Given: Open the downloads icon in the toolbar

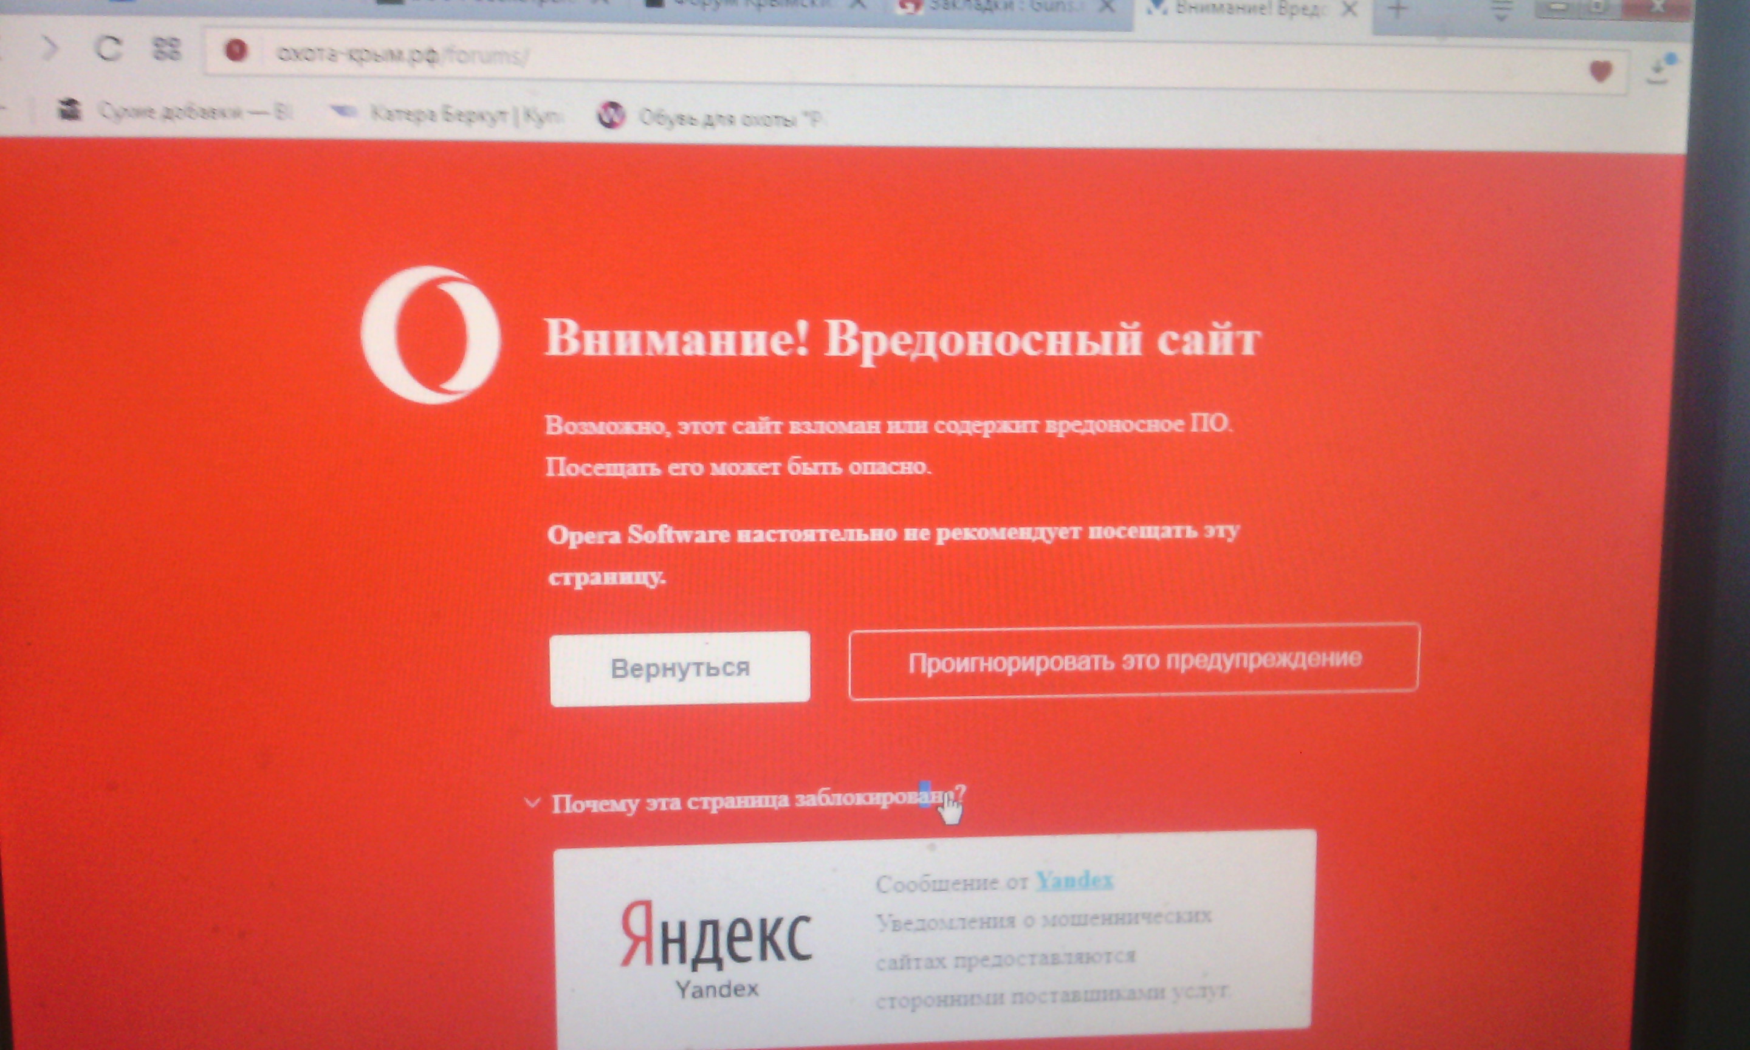Looking at the screenshot, I should pos(1659,72).
